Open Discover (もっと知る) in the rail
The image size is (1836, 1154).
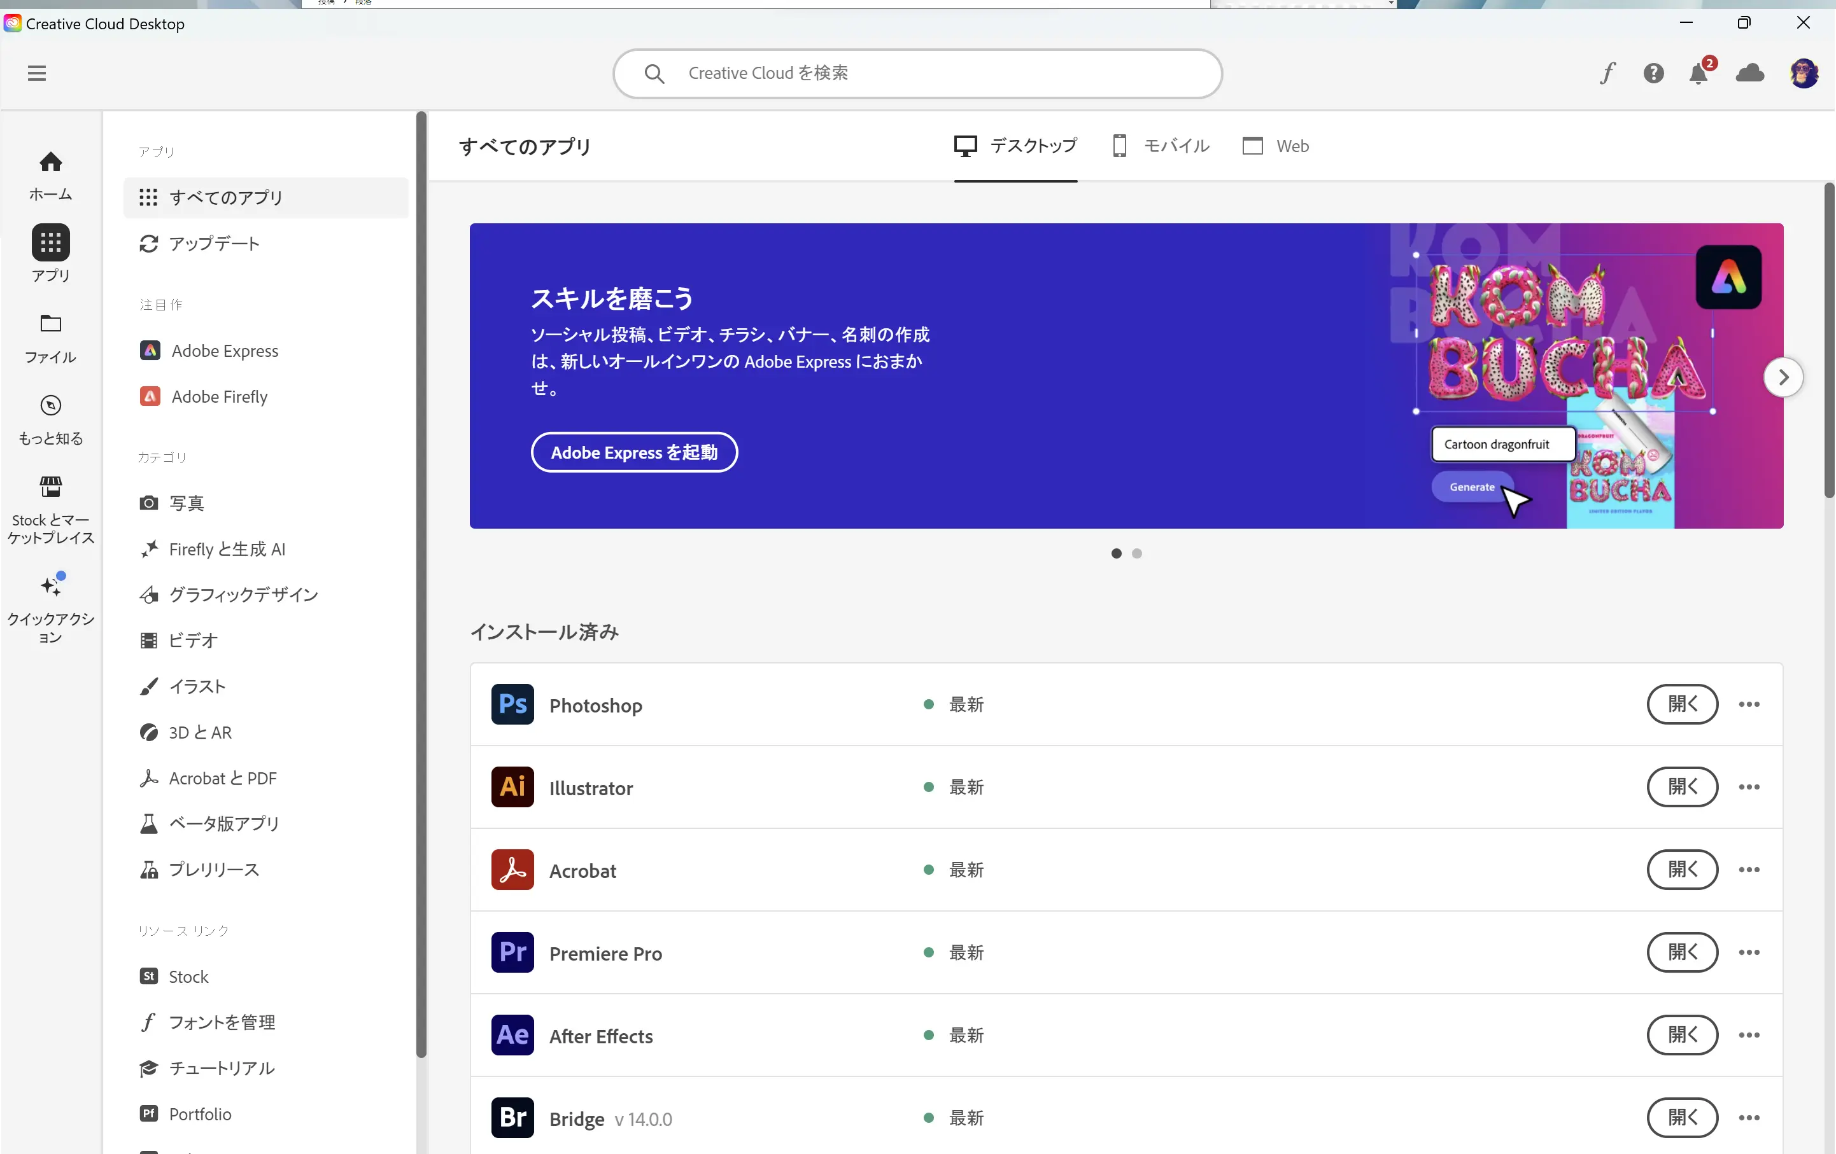[x=50, y=420]
